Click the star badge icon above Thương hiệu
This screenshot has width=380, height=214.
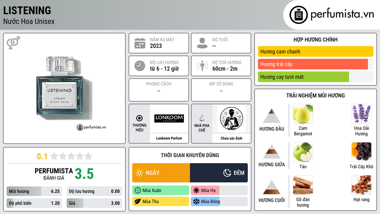[x=140, y=118]
